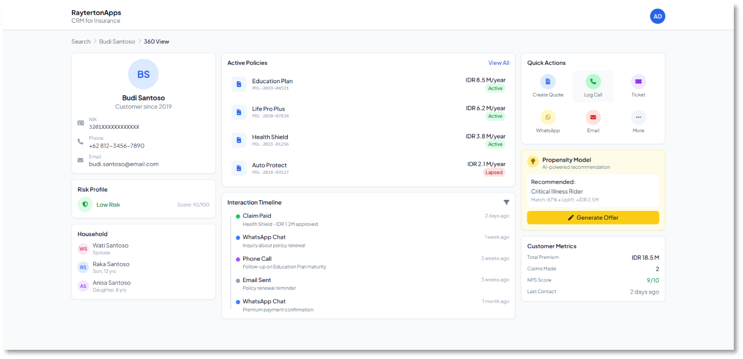
Task: Open the AD profile avatar menu
Action: pyautogui.click(x=657, y=16)
